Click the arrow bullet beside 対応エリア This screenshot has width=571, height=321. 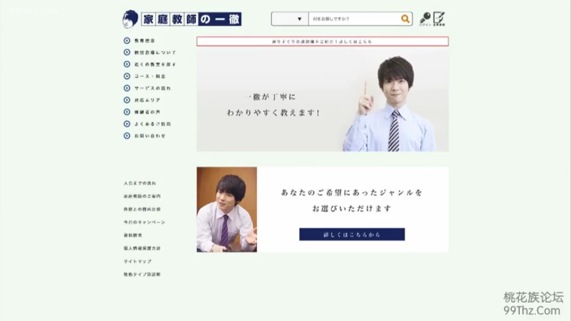click(127, 101)
